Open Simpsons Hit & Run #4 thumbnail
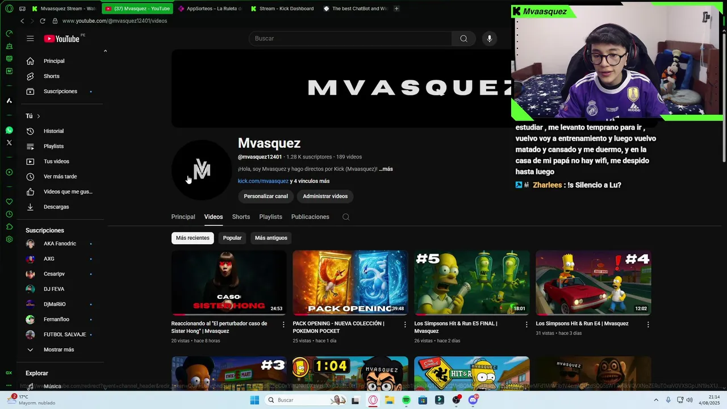Image resolution: width=727 pixels, height=409 pixels. click(x=594, y=283)
